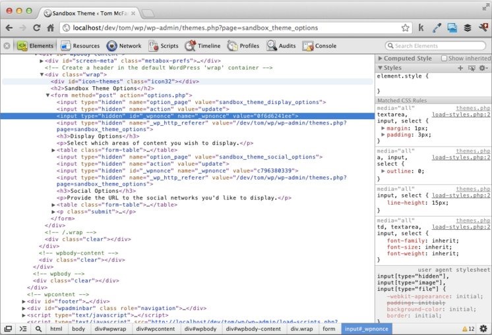Image resolution: width=492 pixels, height=335 pixels.
Task: Expand the Computed Style section
Action: click(381, 59)
